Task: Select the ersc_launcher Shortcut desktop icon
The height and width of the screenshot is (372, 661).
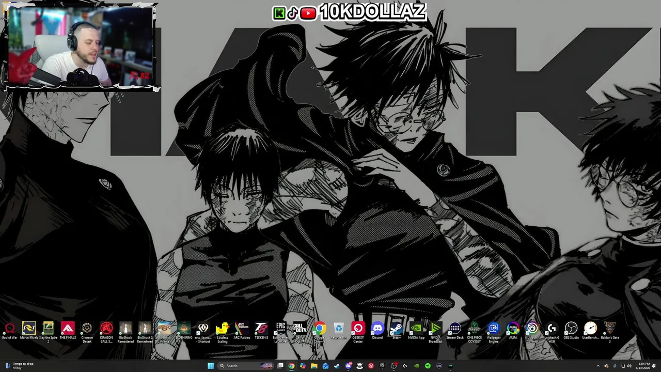Action: [203, 332]
